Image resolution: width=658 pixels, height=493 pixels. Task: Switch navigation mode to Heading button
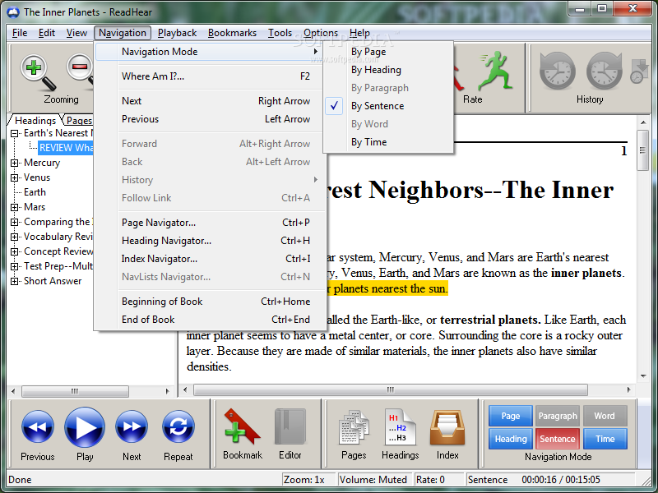coord(510,439)
